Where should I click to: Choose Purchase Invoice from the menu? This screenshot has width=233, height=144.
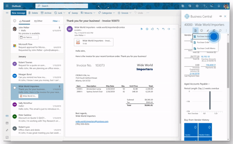(205, 36)
